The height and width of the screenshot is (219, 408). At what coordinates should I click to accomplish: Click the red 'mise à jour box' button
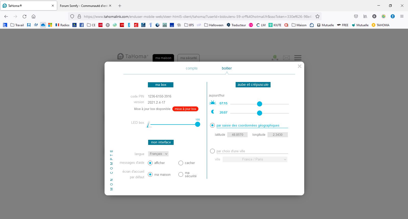pos(185,109)
